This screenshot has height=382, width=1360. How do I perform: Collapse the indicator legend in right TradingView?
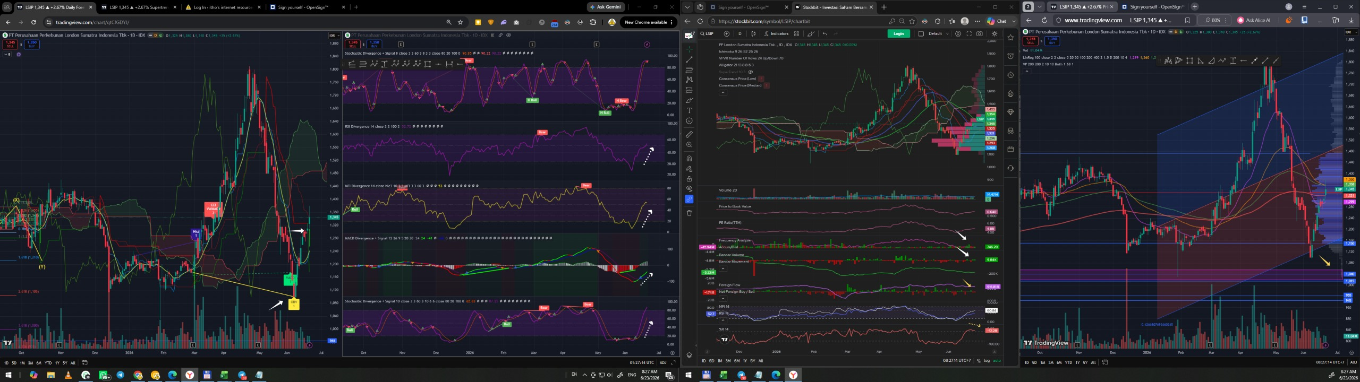(1026, 71)
